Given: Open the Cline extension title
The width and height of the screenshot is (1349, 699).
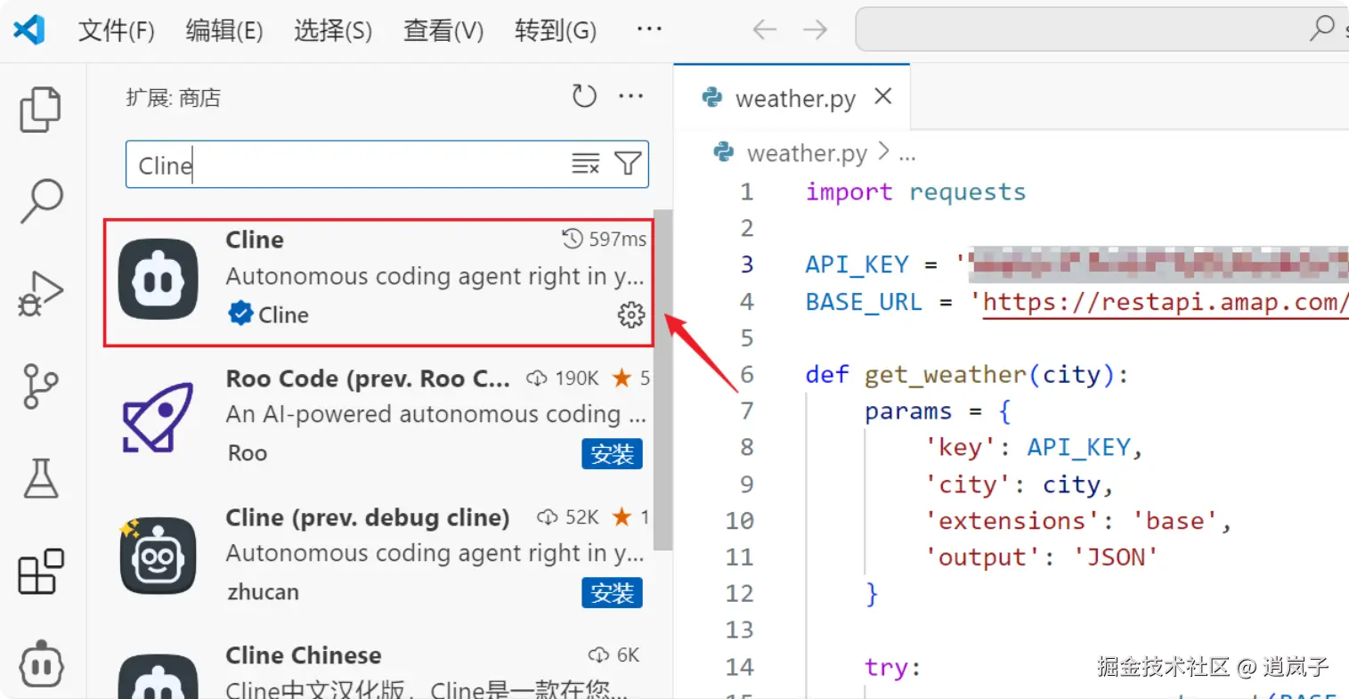Looking at the screenshot, I should [255, 240].
